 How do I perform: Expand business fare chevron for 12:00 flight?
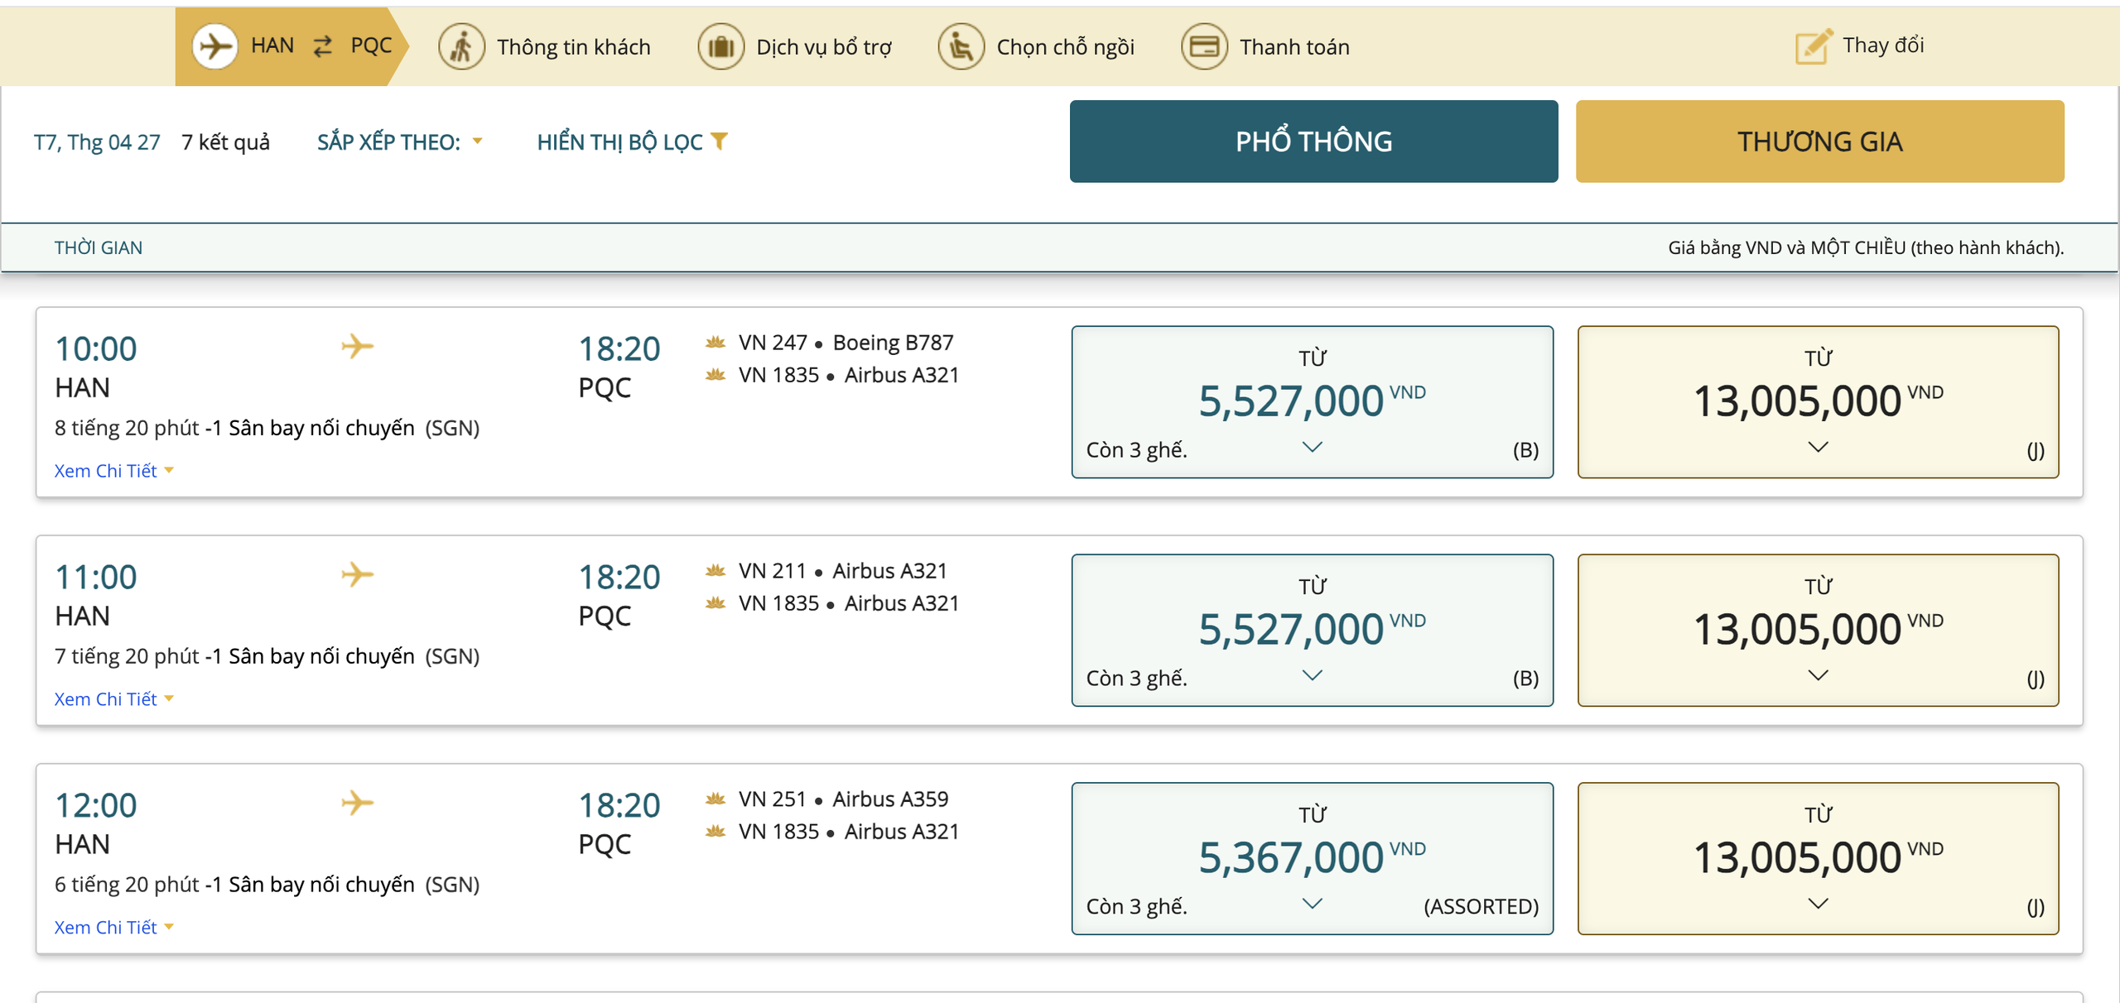coord(1818,904)
